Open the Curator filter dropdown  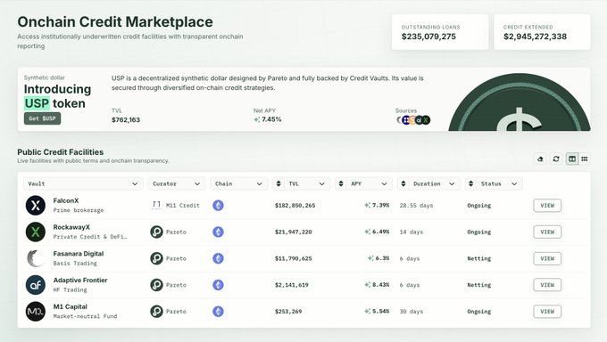[x=176, y=183]
